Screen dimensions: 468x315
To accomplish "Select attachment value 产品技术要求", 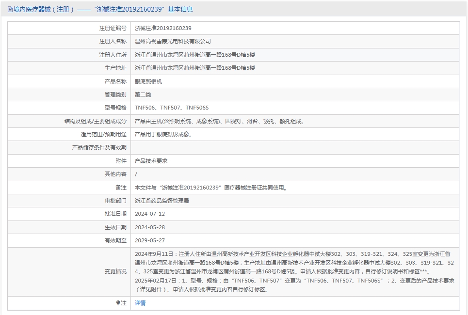I will pos(151,161).
